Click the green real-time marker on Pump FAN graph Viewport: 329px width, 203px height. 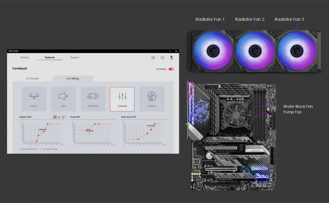point(89,133)
